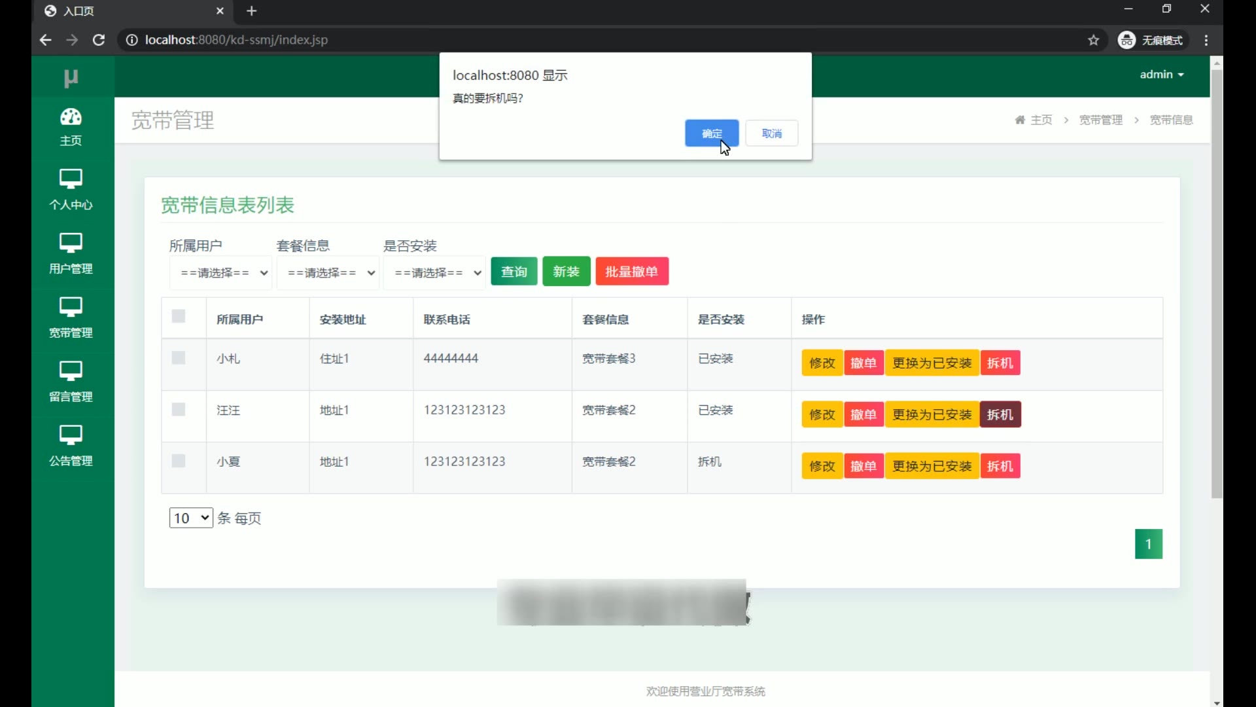Open the admin user menu

click(1162, 75)
